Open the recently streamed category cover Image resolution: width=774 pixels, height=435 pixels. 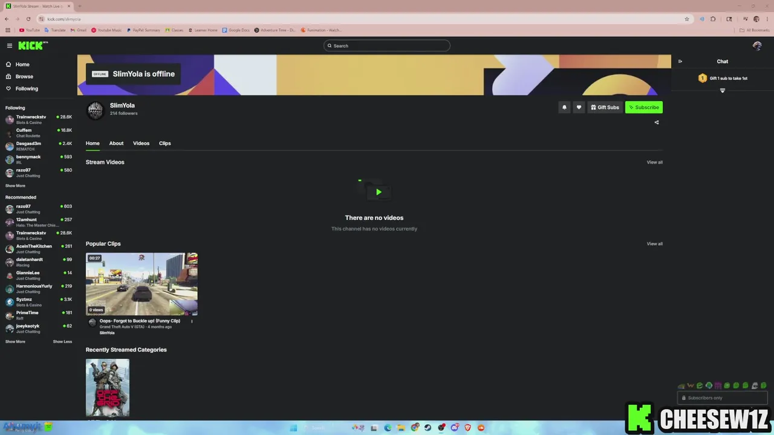point(108,388)
